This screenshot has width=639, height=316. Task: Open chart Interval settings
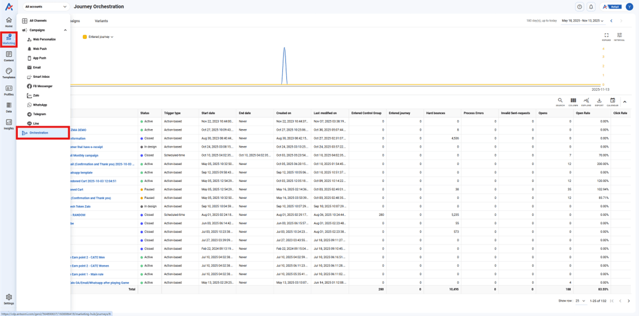619,36
